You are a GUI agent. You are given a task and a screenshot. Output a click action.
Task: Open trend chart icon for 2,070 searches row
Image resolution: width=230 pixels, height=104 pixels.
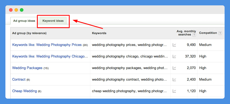[x=174, y=68]
